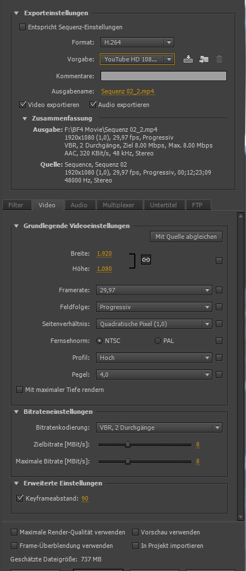The height and width of the screenshot is (571, 246).
Task: Click the Maximale Bitrate slider handle
Action: point(127,461)
